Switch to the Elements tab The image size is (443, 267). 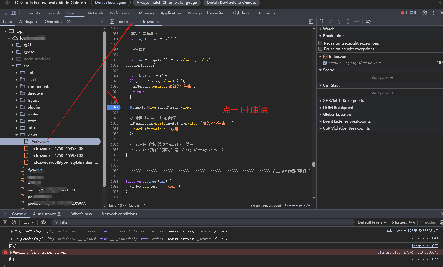pyautogui.click(x=32, y=13)
